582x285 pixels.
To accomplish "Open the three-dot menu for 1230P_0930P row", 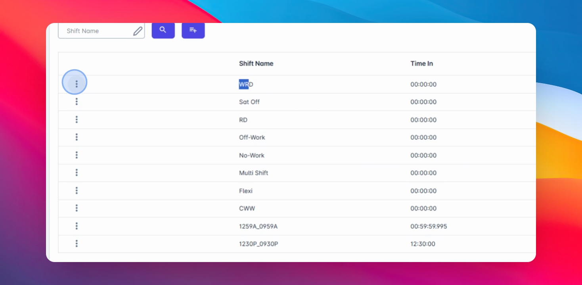I will tap(77, 244).
